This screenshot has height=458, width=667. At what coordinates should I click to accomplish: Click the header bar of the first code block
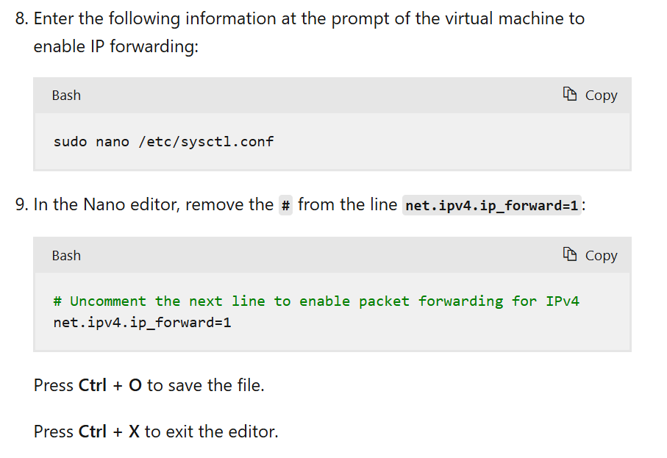[332, 96]
